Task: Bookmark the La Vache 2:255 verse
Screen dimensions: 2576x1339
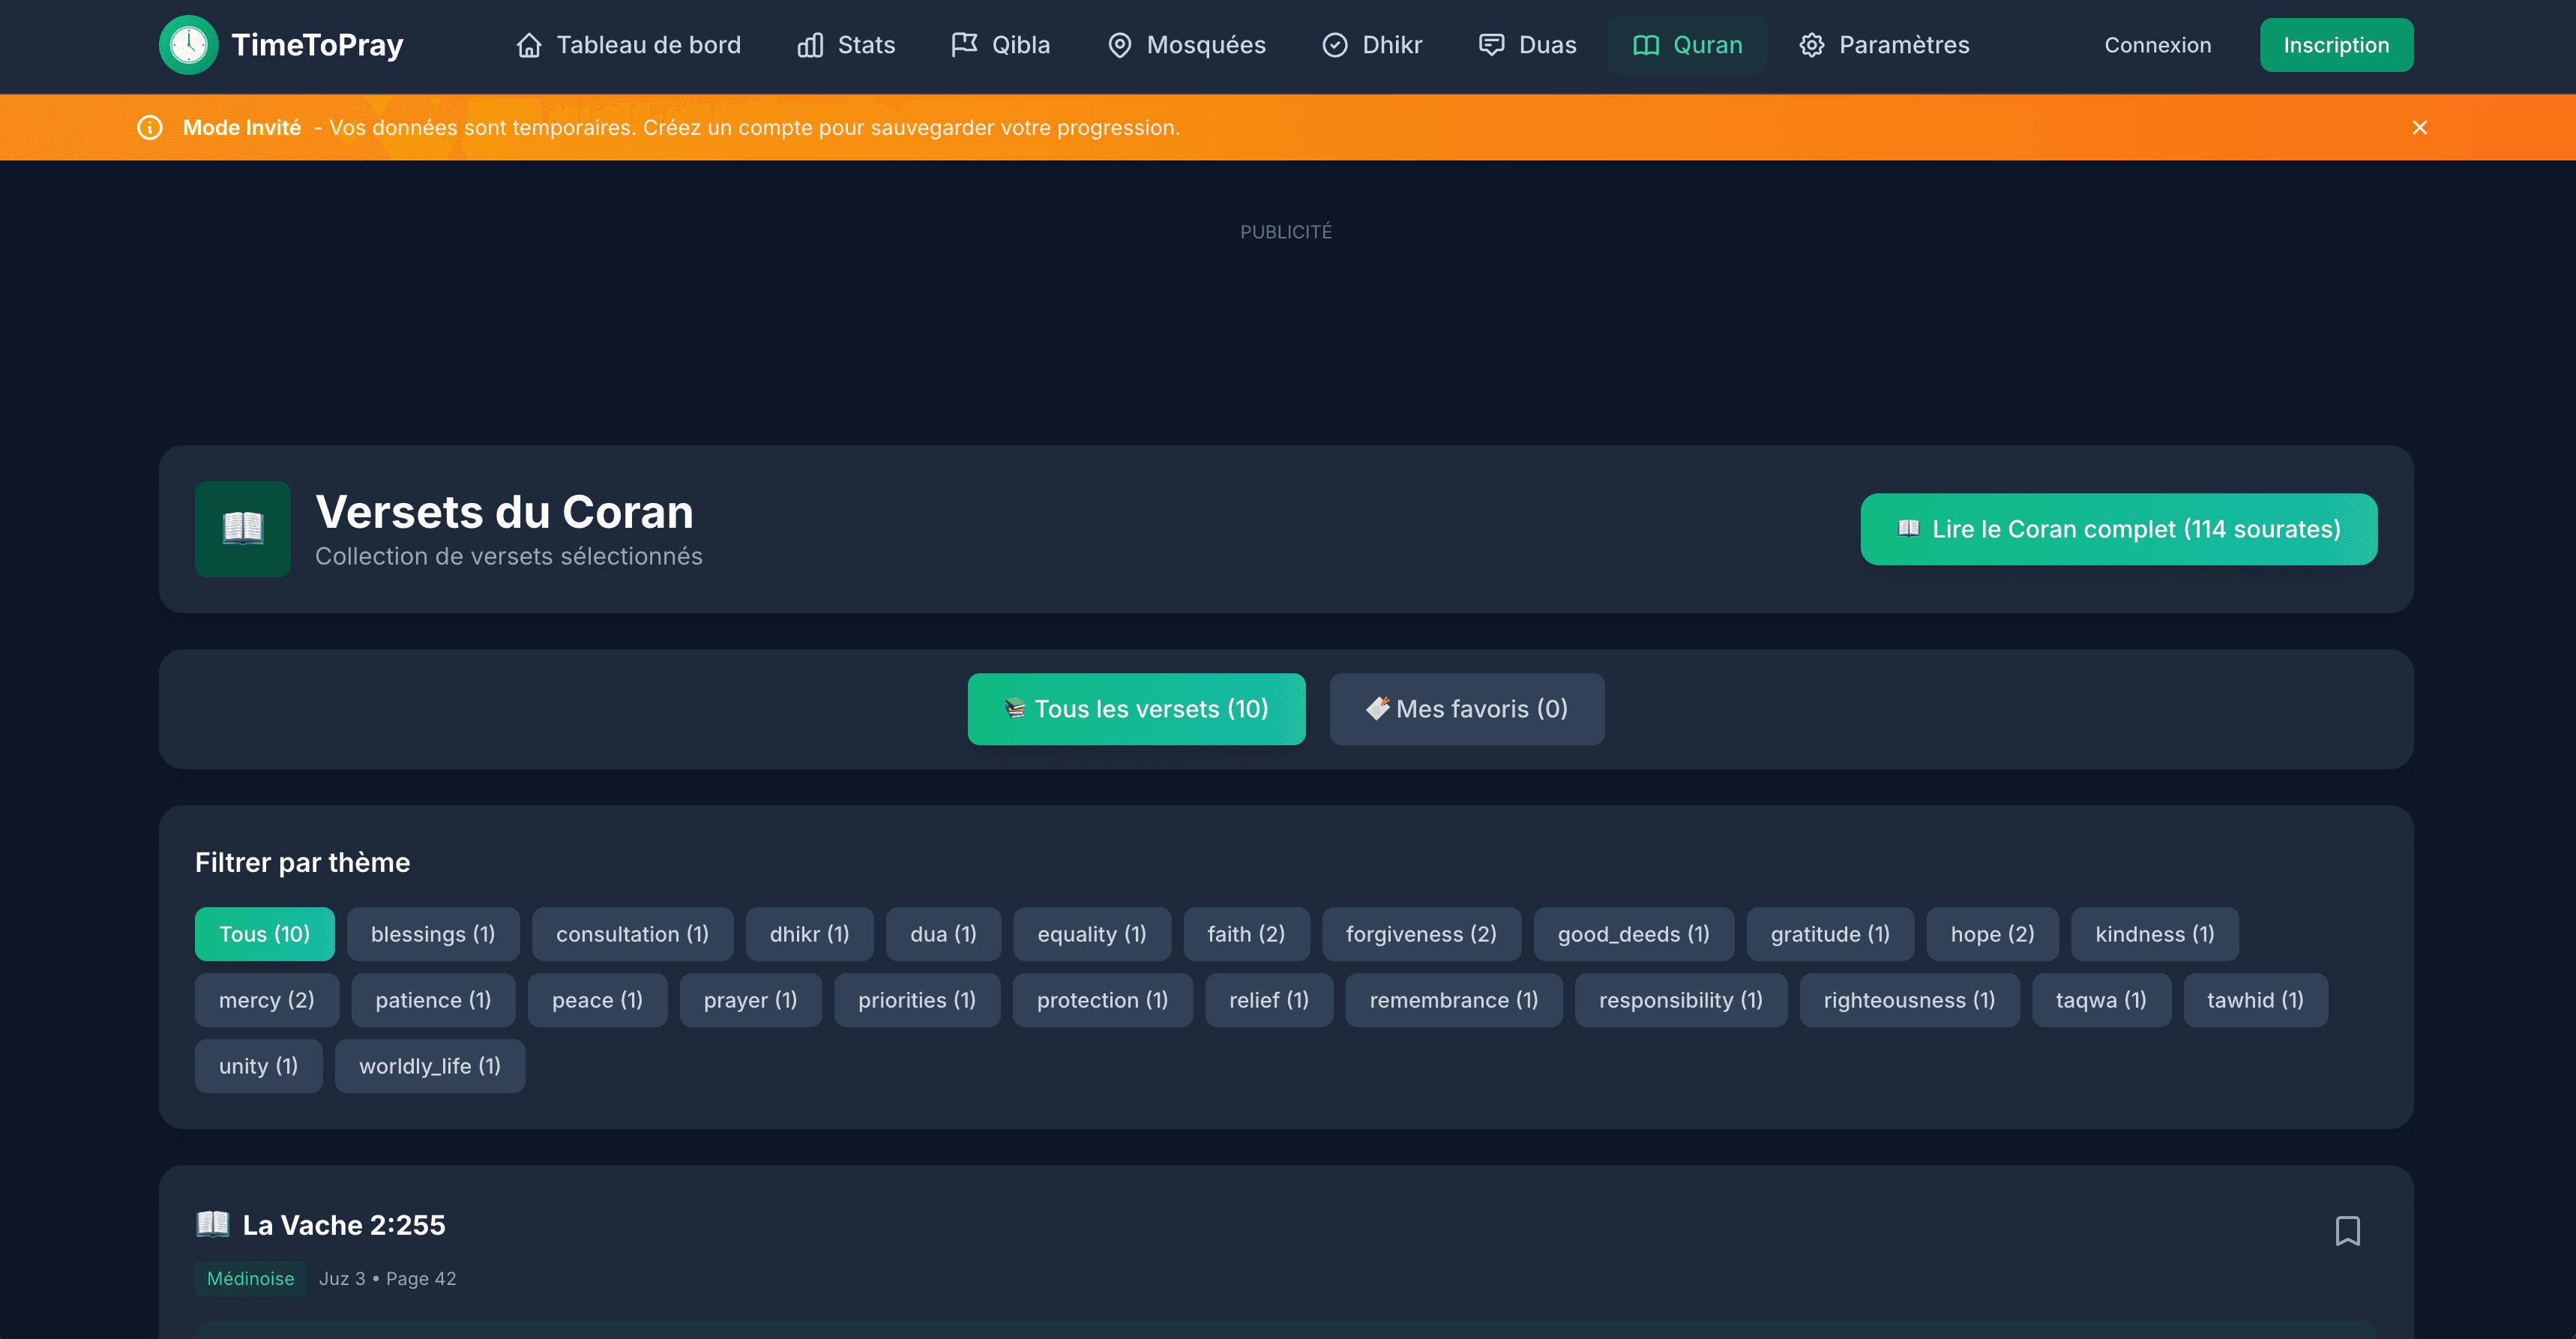Action: tap(2347, 1231)
